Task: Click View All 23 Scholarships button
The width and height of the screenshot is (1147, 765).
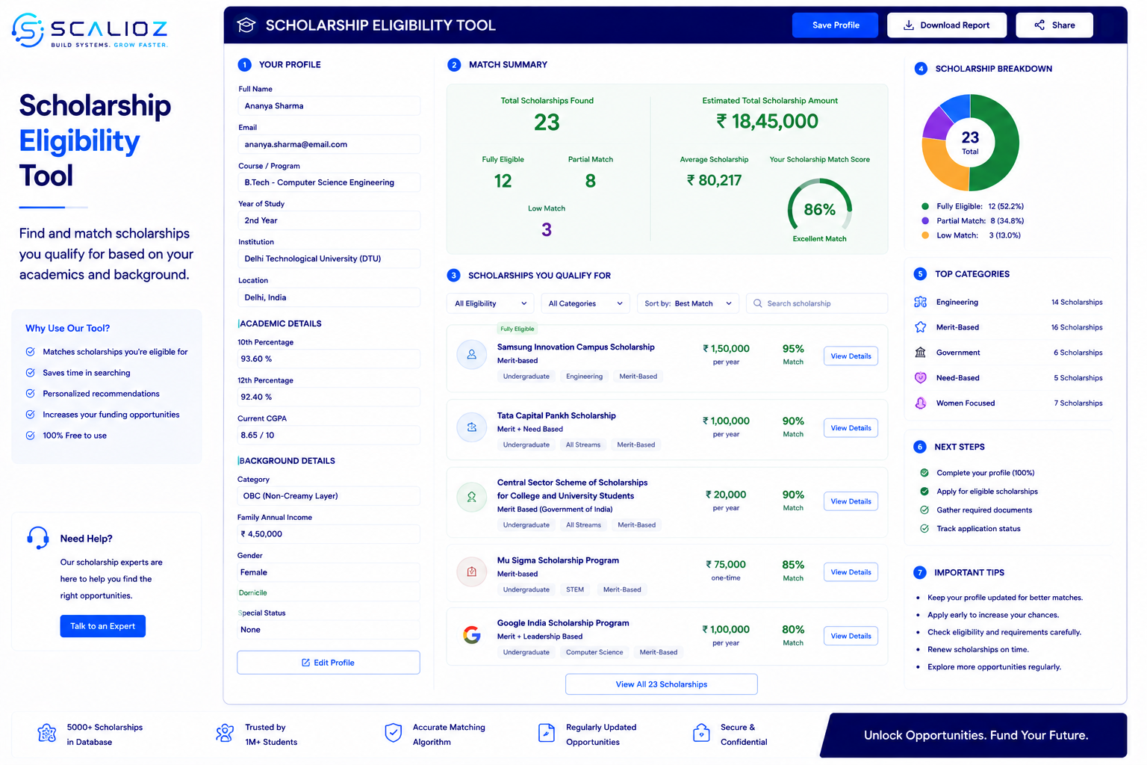Action: click(662, 684)
